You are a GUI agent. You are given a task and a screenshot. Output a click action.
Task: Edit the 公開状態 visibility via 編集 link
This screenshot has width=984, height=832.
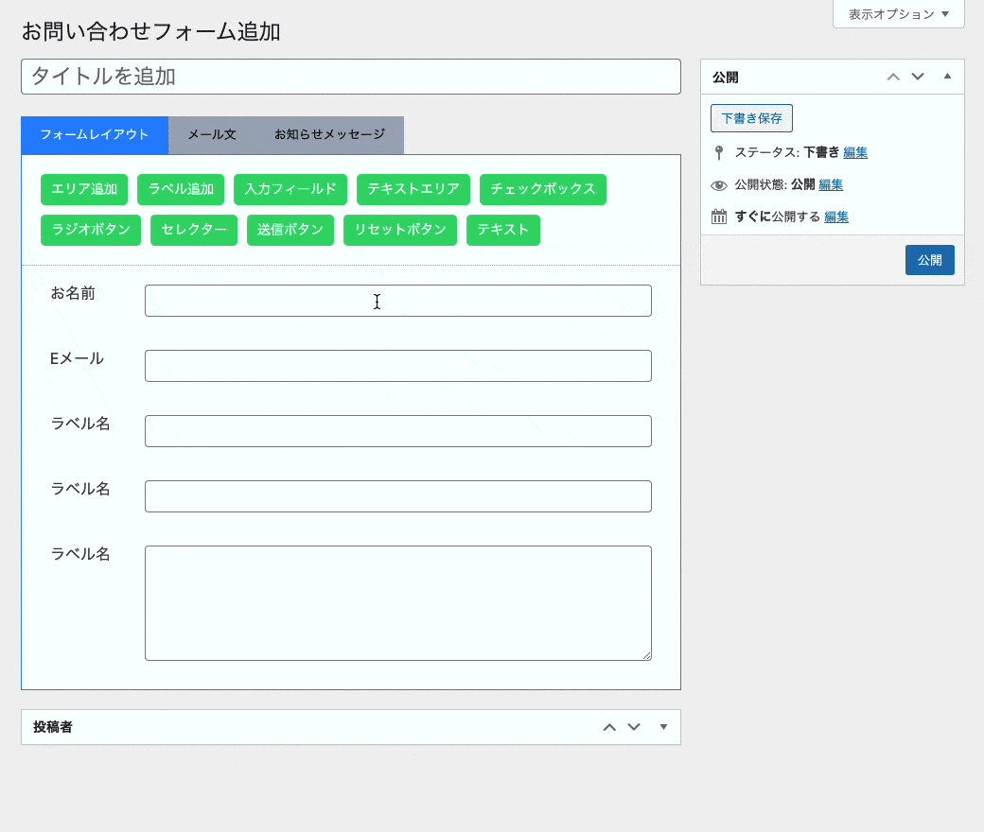pyautogui.click(x=831, y=184)
